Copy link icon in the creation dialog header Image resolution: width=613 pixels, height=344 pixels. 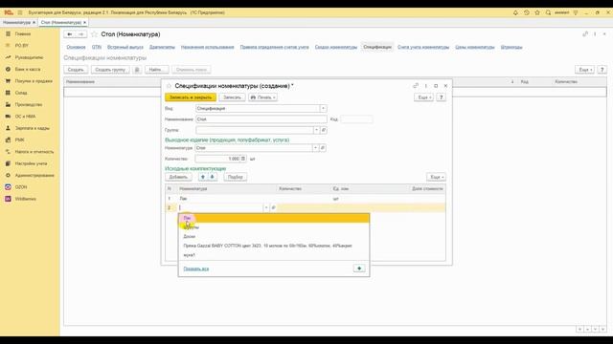pyautogui.click(x=415, y=86)
